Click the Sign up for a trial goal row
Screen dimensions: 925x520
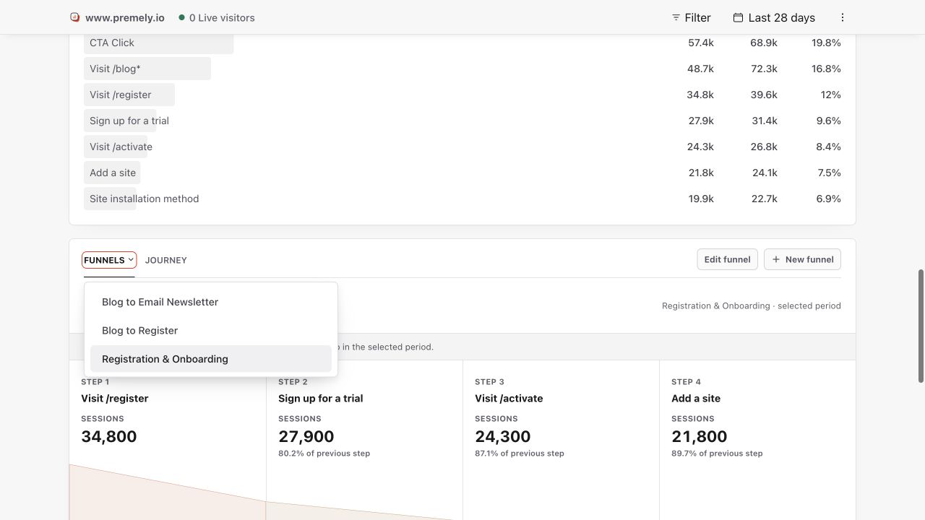click(462, 121)
